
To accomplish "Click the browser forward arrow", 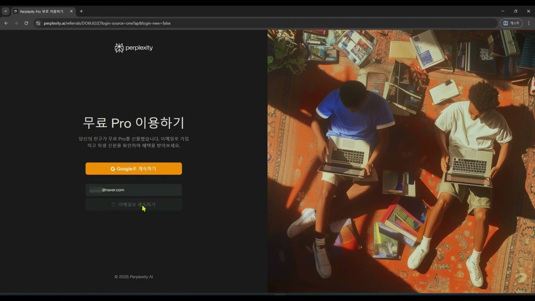I will (16, 23).
